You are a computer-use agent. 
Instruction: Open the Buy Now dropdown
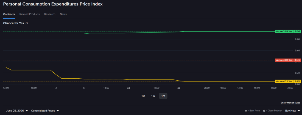pos(292,111)
